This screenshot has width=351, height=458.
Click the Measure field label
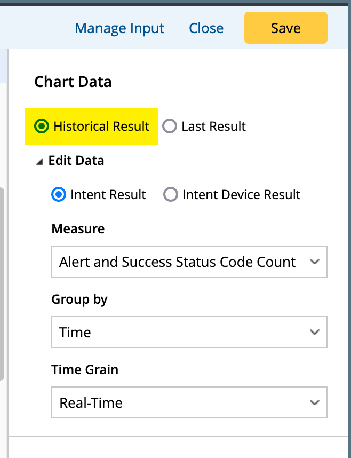(78, 229)
